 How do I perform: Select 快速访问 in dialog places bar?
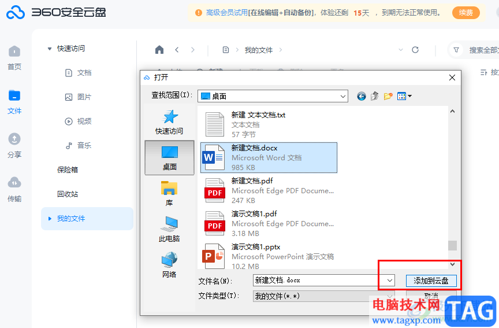pos(169,122)
